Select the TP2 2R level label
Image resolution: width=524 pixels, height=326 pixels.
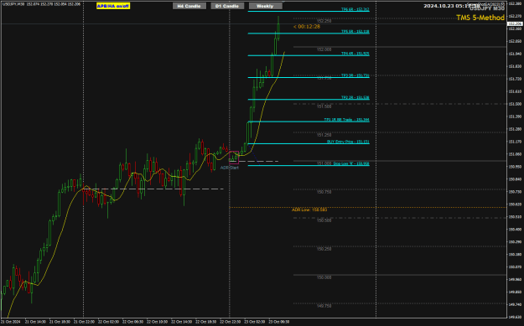tap(355, 97)
